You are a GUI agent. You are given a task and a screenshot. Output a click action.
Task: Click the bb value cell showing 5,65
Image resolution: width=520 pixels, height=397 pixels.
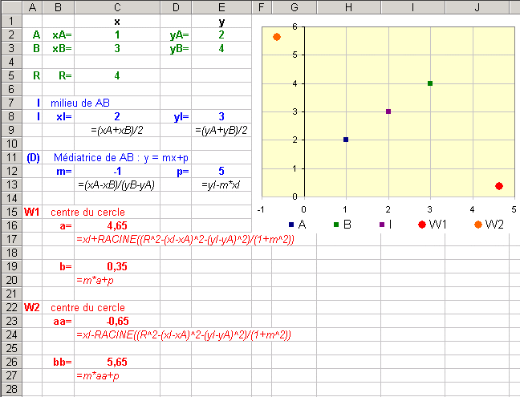117,363
